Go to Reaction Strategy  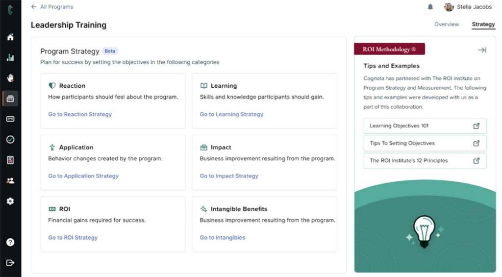tap(80, 114)
